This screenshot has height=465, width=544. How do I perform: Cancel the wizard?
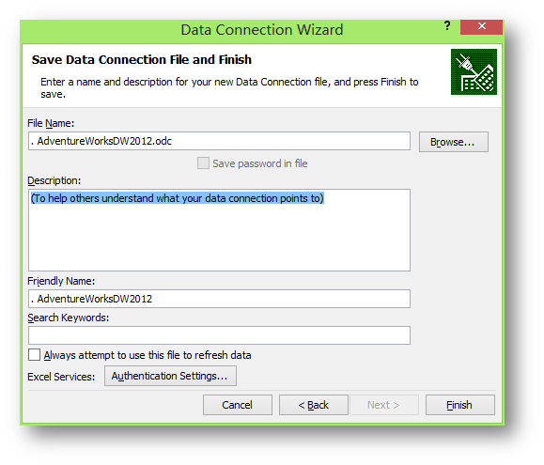click(238, 405)
